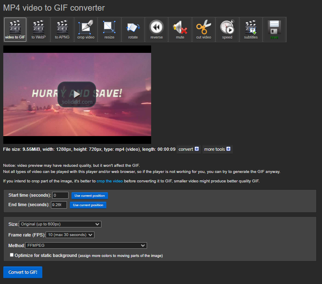Click the Convert to GIF! button

click(23, 272)
